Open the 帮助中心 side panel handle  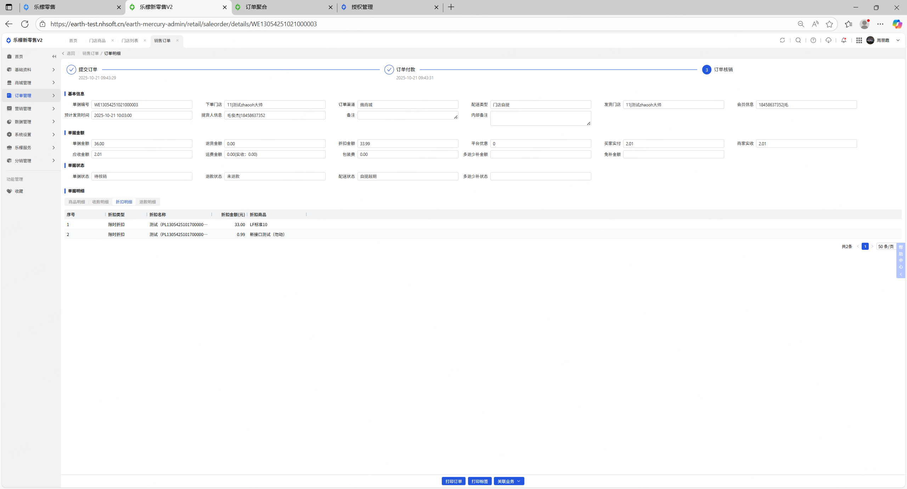[x=901, y=260]
